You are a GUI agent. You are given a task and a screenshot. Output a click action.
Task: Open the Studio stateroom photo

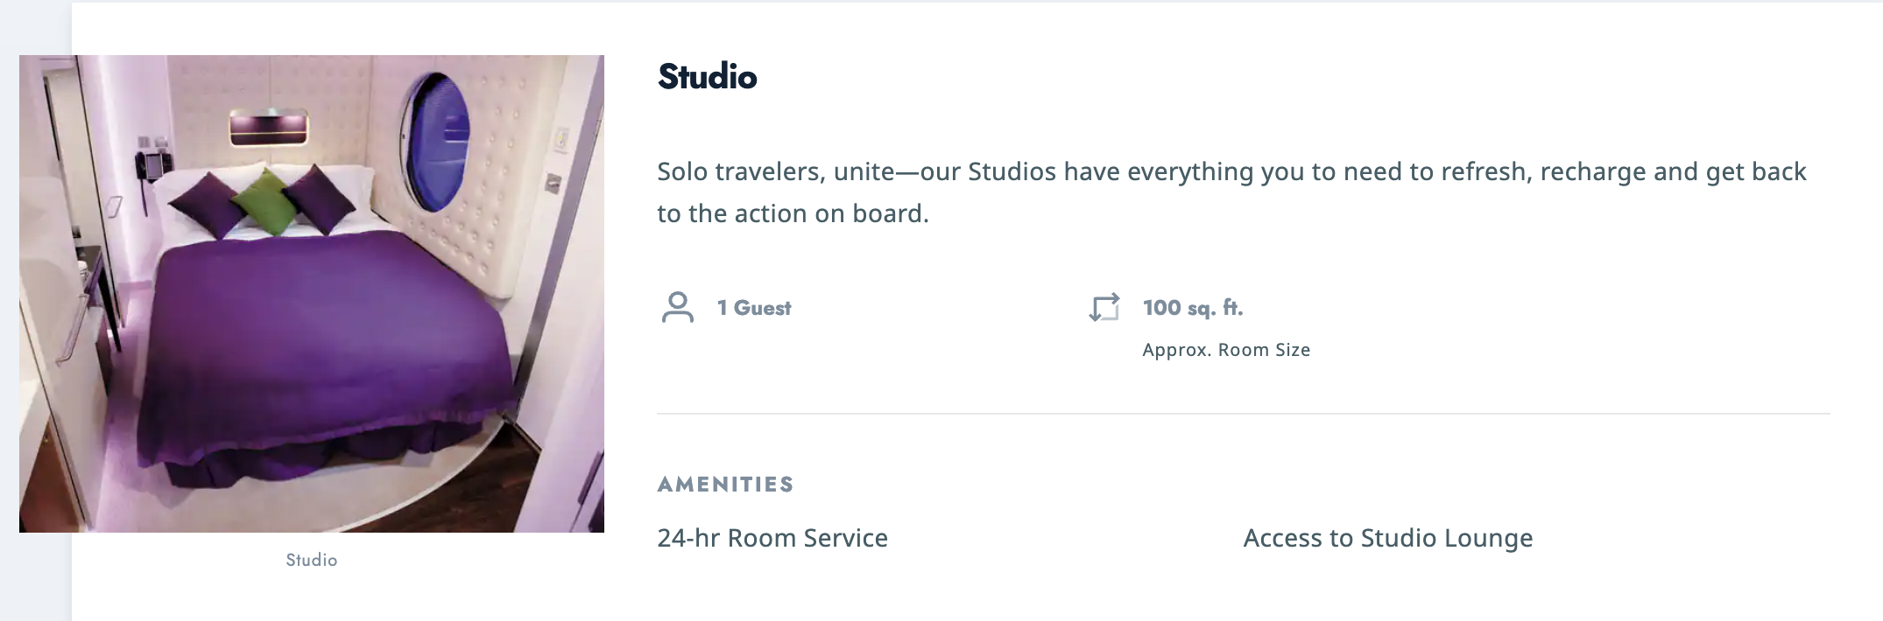coord(312,294)
